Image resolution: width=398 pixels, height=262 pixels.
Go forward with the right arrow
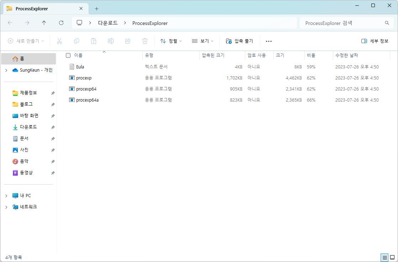27,23
